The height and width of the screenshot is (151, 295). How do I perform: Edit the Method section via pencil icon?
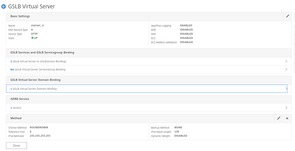[279, 118]
